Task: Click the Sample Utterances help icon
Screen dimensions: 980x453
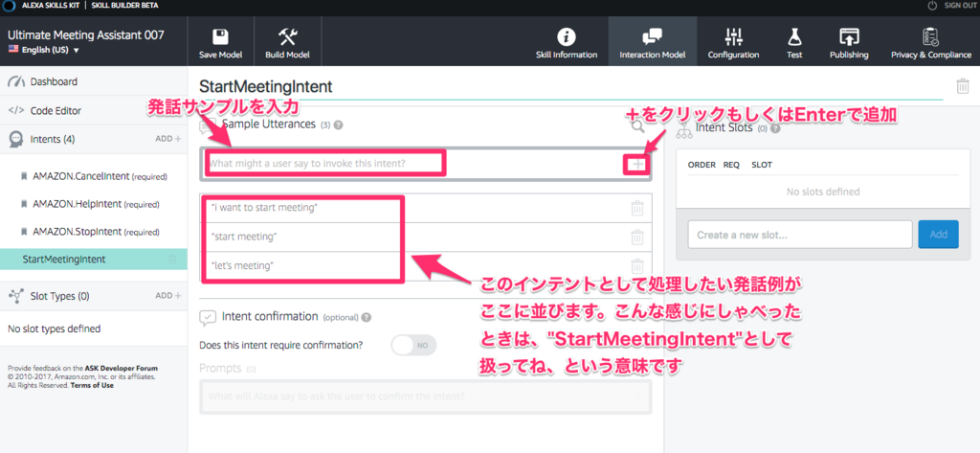Action: (338, 125)
